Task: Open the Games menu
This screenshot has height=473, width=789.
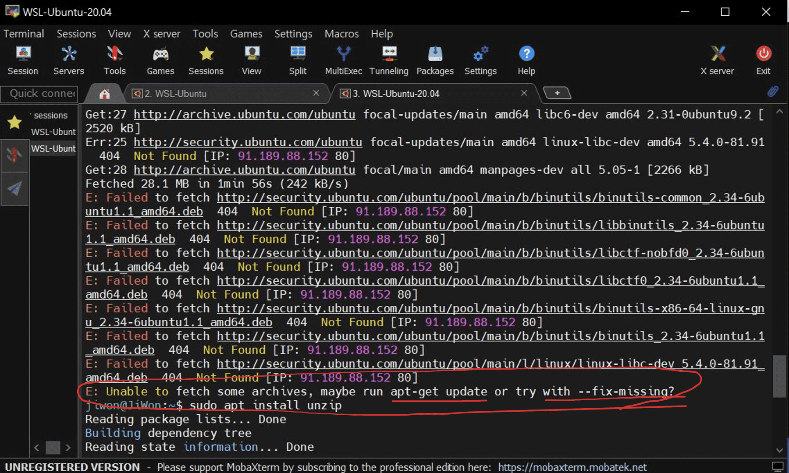Action: tap(246, 34)
